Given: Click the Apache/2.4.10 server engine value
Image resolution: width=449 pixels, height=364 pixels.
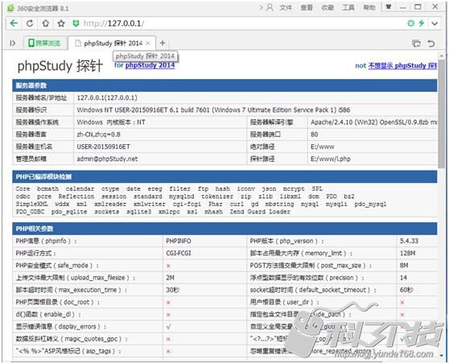Looking at the screenshot, I should pos(373,122).
